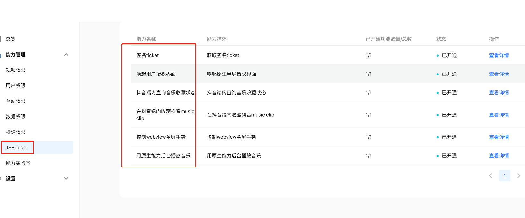Click the 能力名称 column header
Image resolution: width=525 pixels, height=218 pixels.
(x=146, y=39)
